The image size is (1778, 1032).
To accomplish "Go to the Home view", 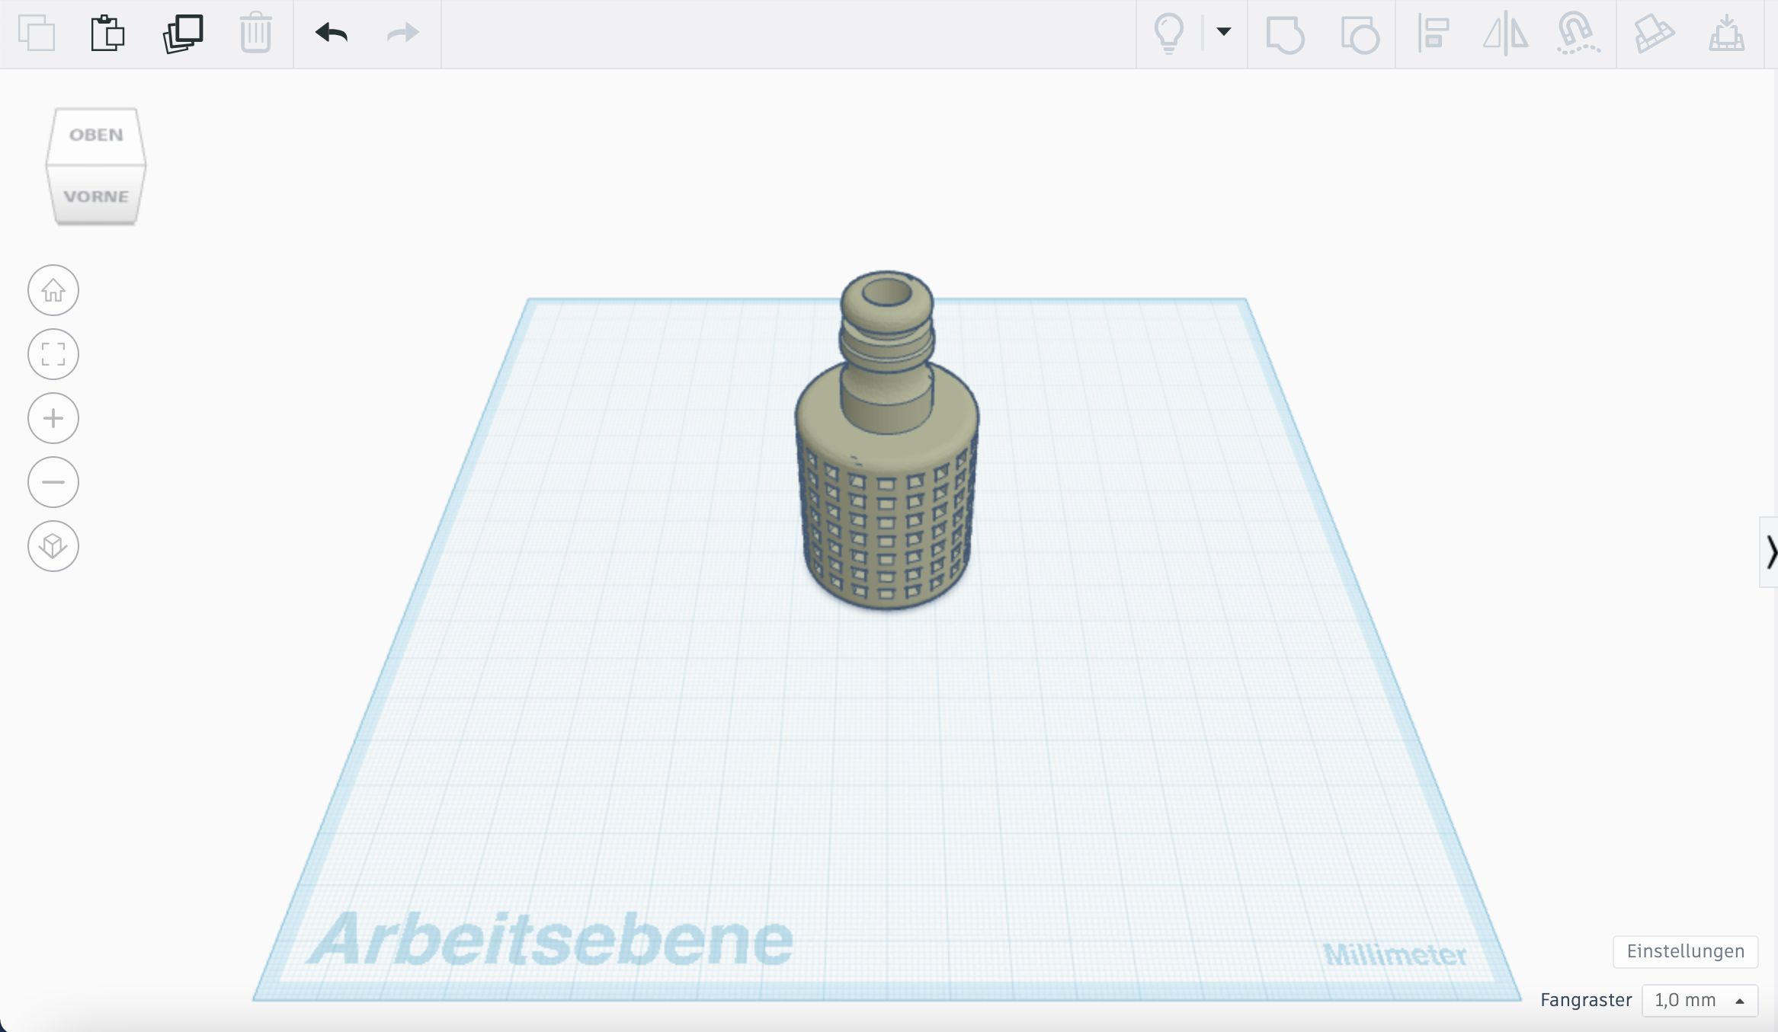I will pyautogui.click(x=53, y=290).
